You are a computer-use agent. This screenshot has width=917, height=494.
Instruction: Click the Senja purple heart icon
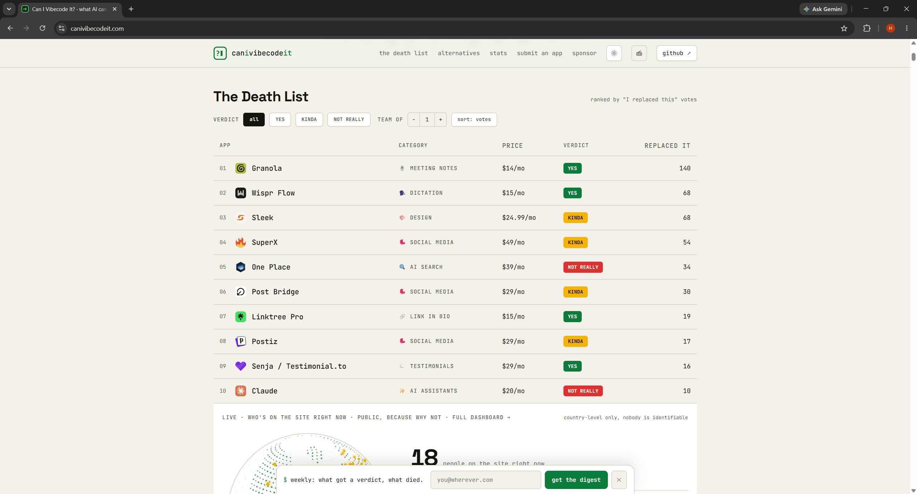tap(241, 366)
